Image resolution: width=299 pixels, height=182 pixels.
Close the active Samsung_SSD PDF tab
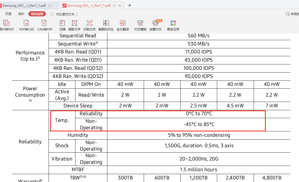point(120,6)
